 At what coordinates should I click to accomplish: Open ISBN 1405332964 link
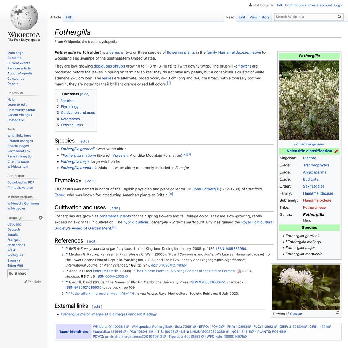[x=231, y=249]
